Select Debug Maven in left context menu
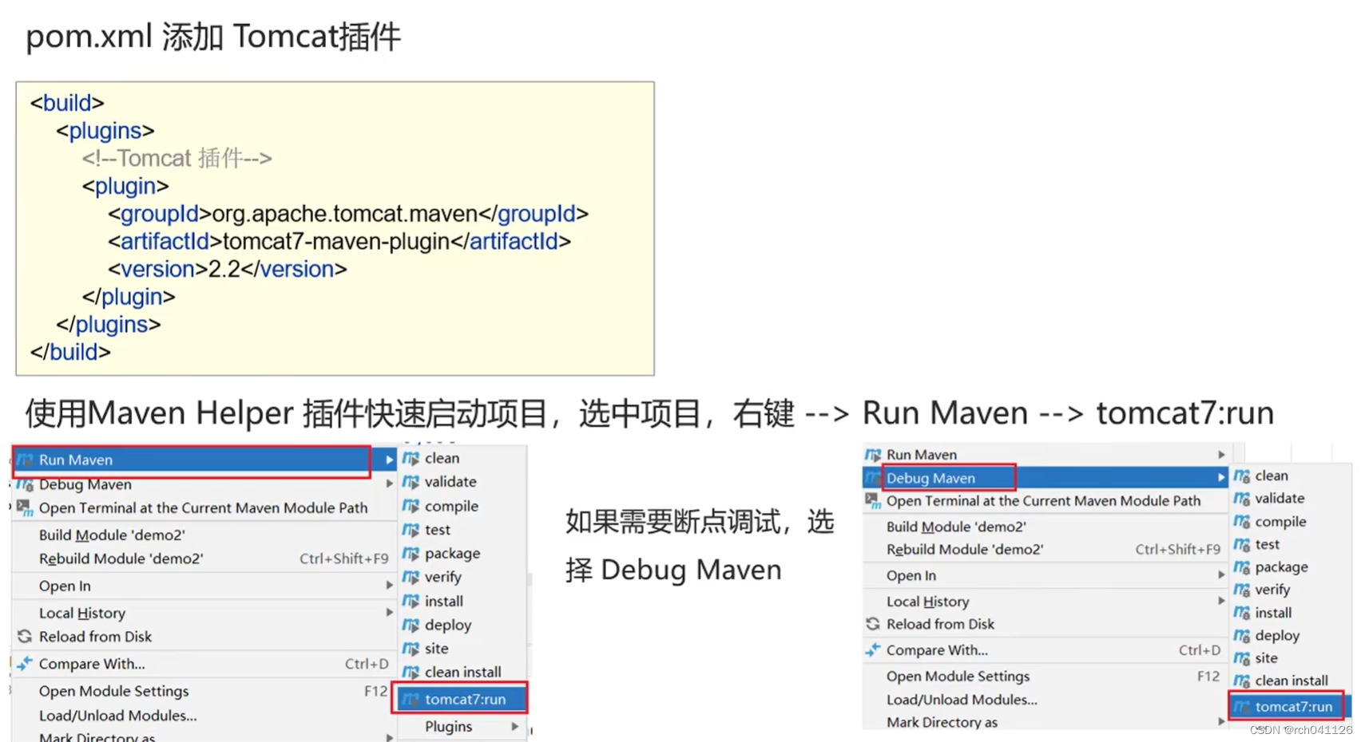The width and height of the screenshot is (1365, 742). point(204,484)
